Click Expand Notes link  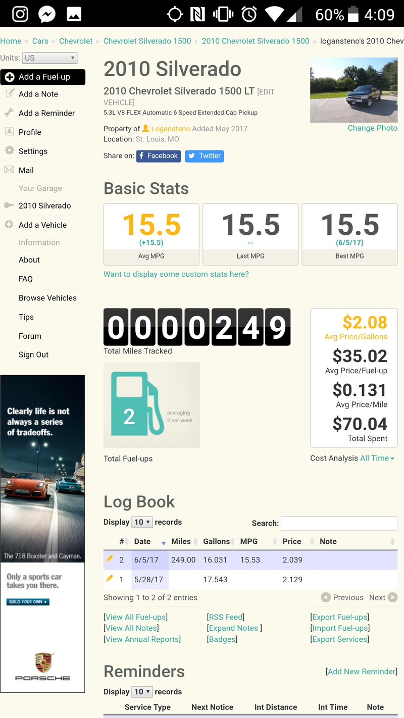[x=234, y=628]
